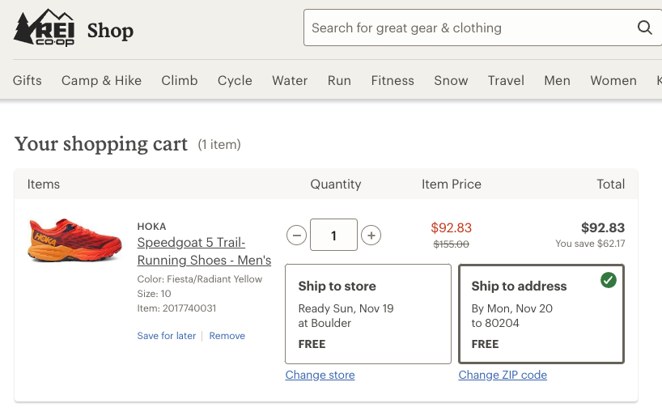
Task: Decrease quantity with the minus button
Action: tap(297, 236)
